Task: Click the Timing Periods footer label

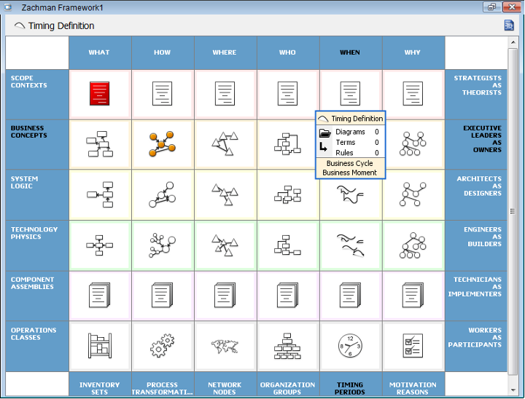Action: tap(350, 388)
